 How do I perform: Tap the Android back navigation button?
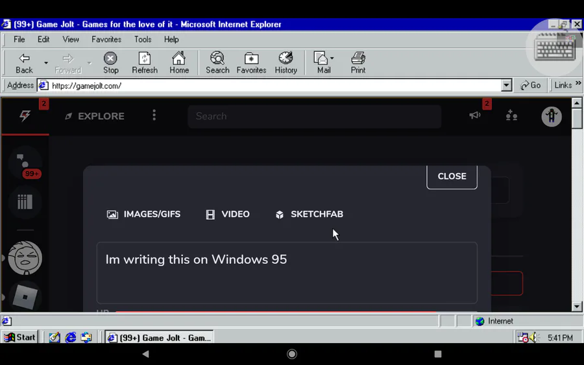click(145, 354)
